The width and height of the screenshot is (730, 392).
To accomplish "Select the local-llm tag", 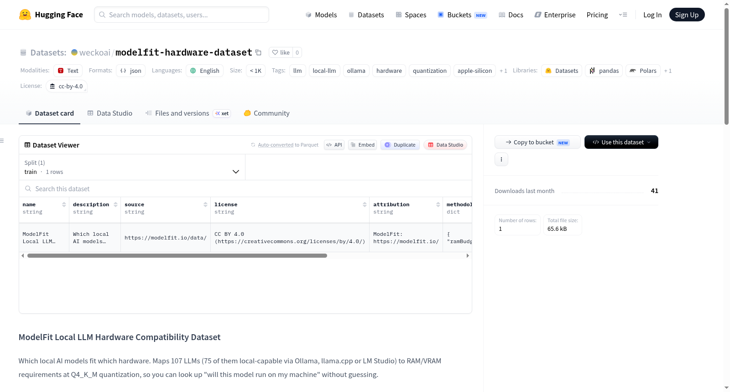I will [324, 71].
